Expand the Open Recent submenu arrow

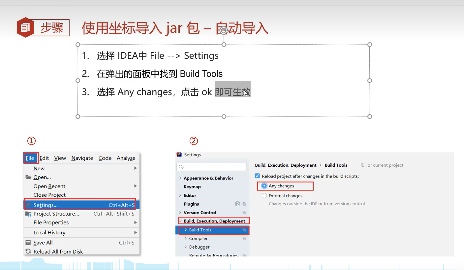(135, 186)
